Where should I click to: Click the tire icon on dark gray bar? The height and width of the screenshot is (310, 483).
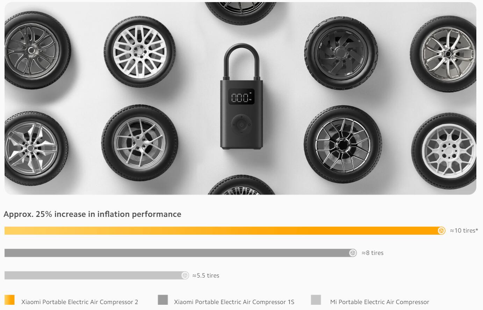pyautogui.click(x=353, y=253)
